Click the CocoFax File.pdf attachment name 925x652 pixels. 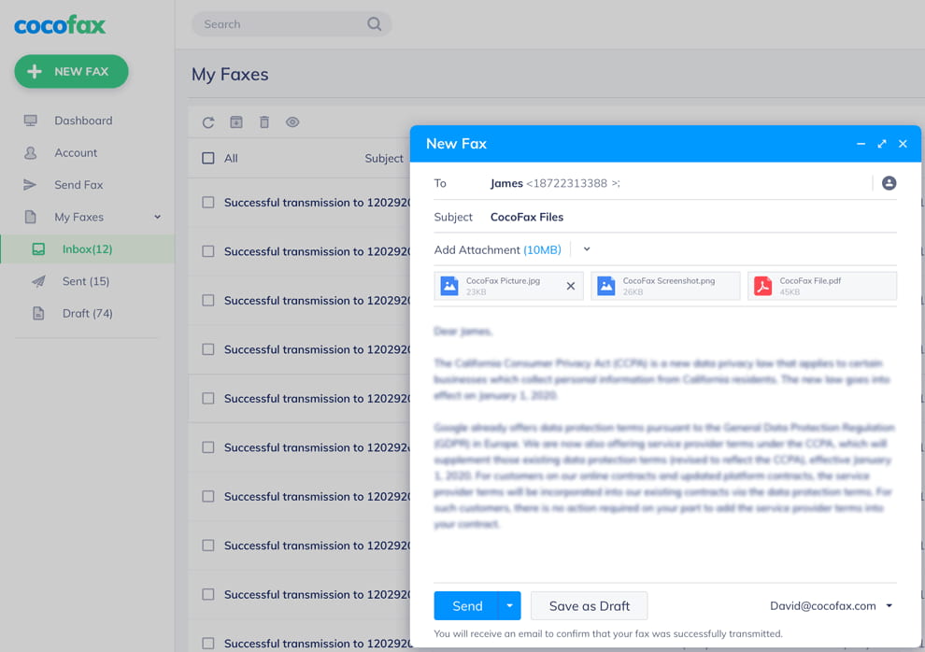click(x=810, y=280)
